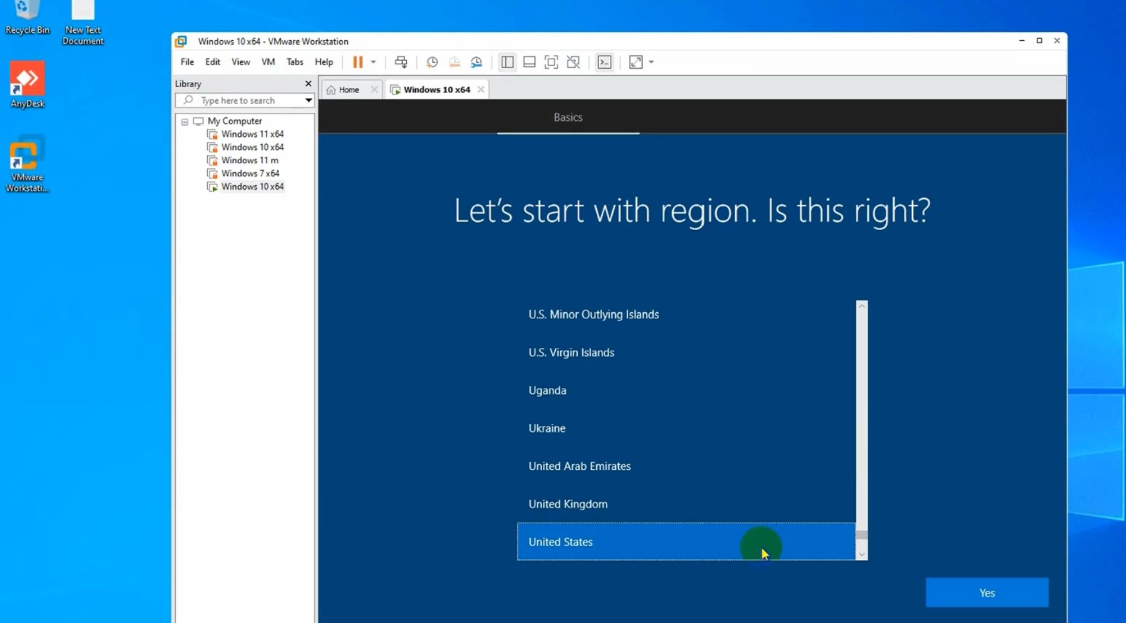Activate the Unity mode icon
1126x623 pixels.
pos(573,62)
